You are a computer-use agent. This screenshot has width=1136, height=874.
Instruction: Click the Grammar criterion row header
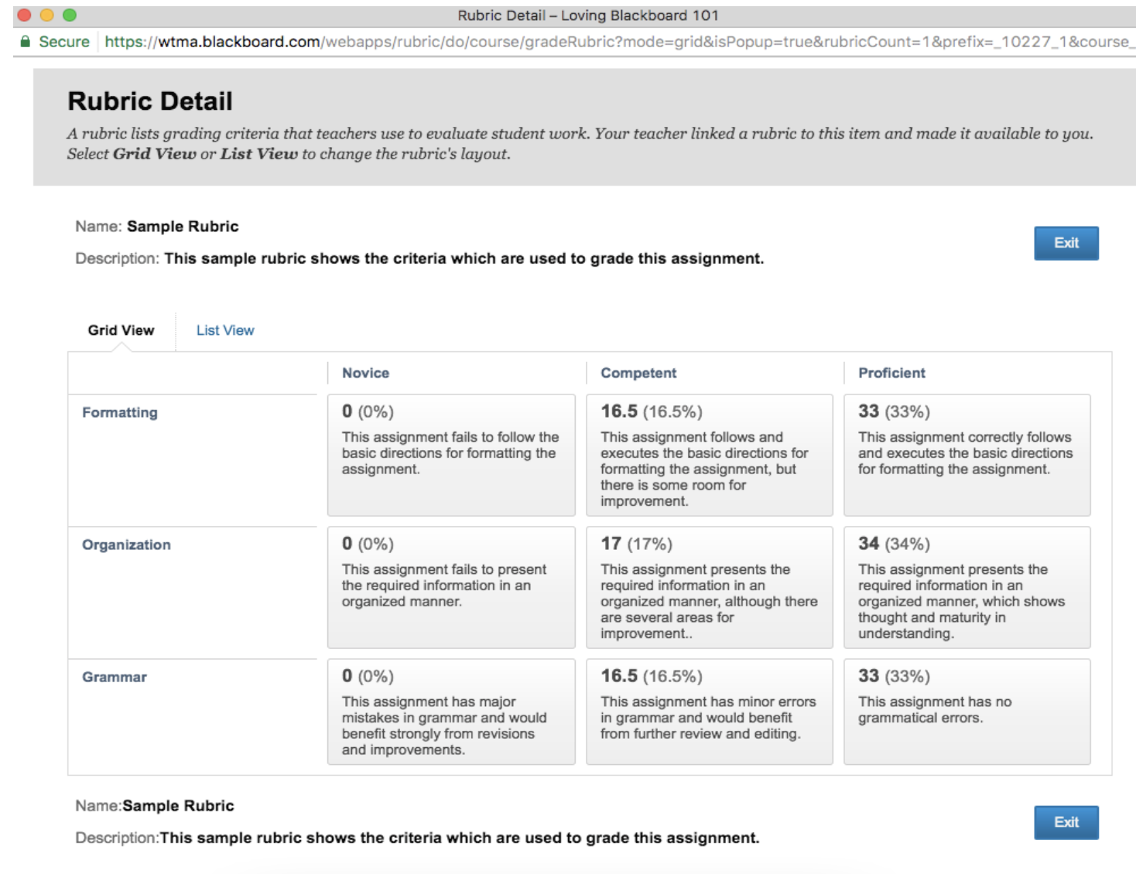pyautogui.click(x=115, y=677)
